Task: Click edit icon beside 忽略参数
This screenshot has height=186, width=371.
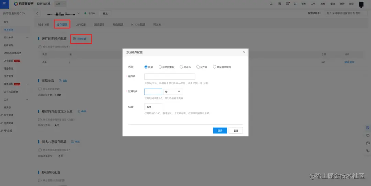Action: [x=60, y=81]
